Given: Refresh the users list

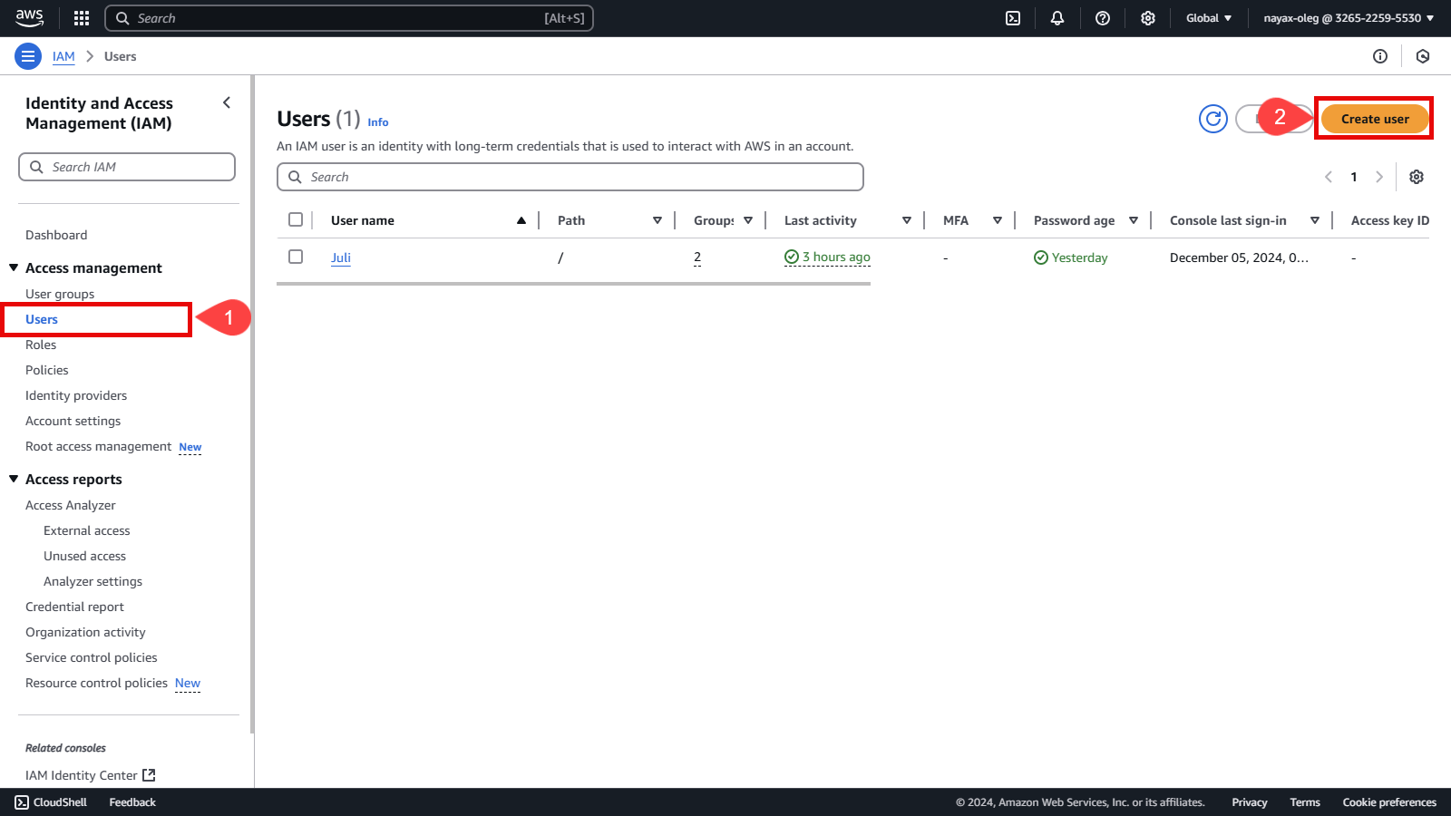Looking at the screenshot, I should click(1213, 119).
